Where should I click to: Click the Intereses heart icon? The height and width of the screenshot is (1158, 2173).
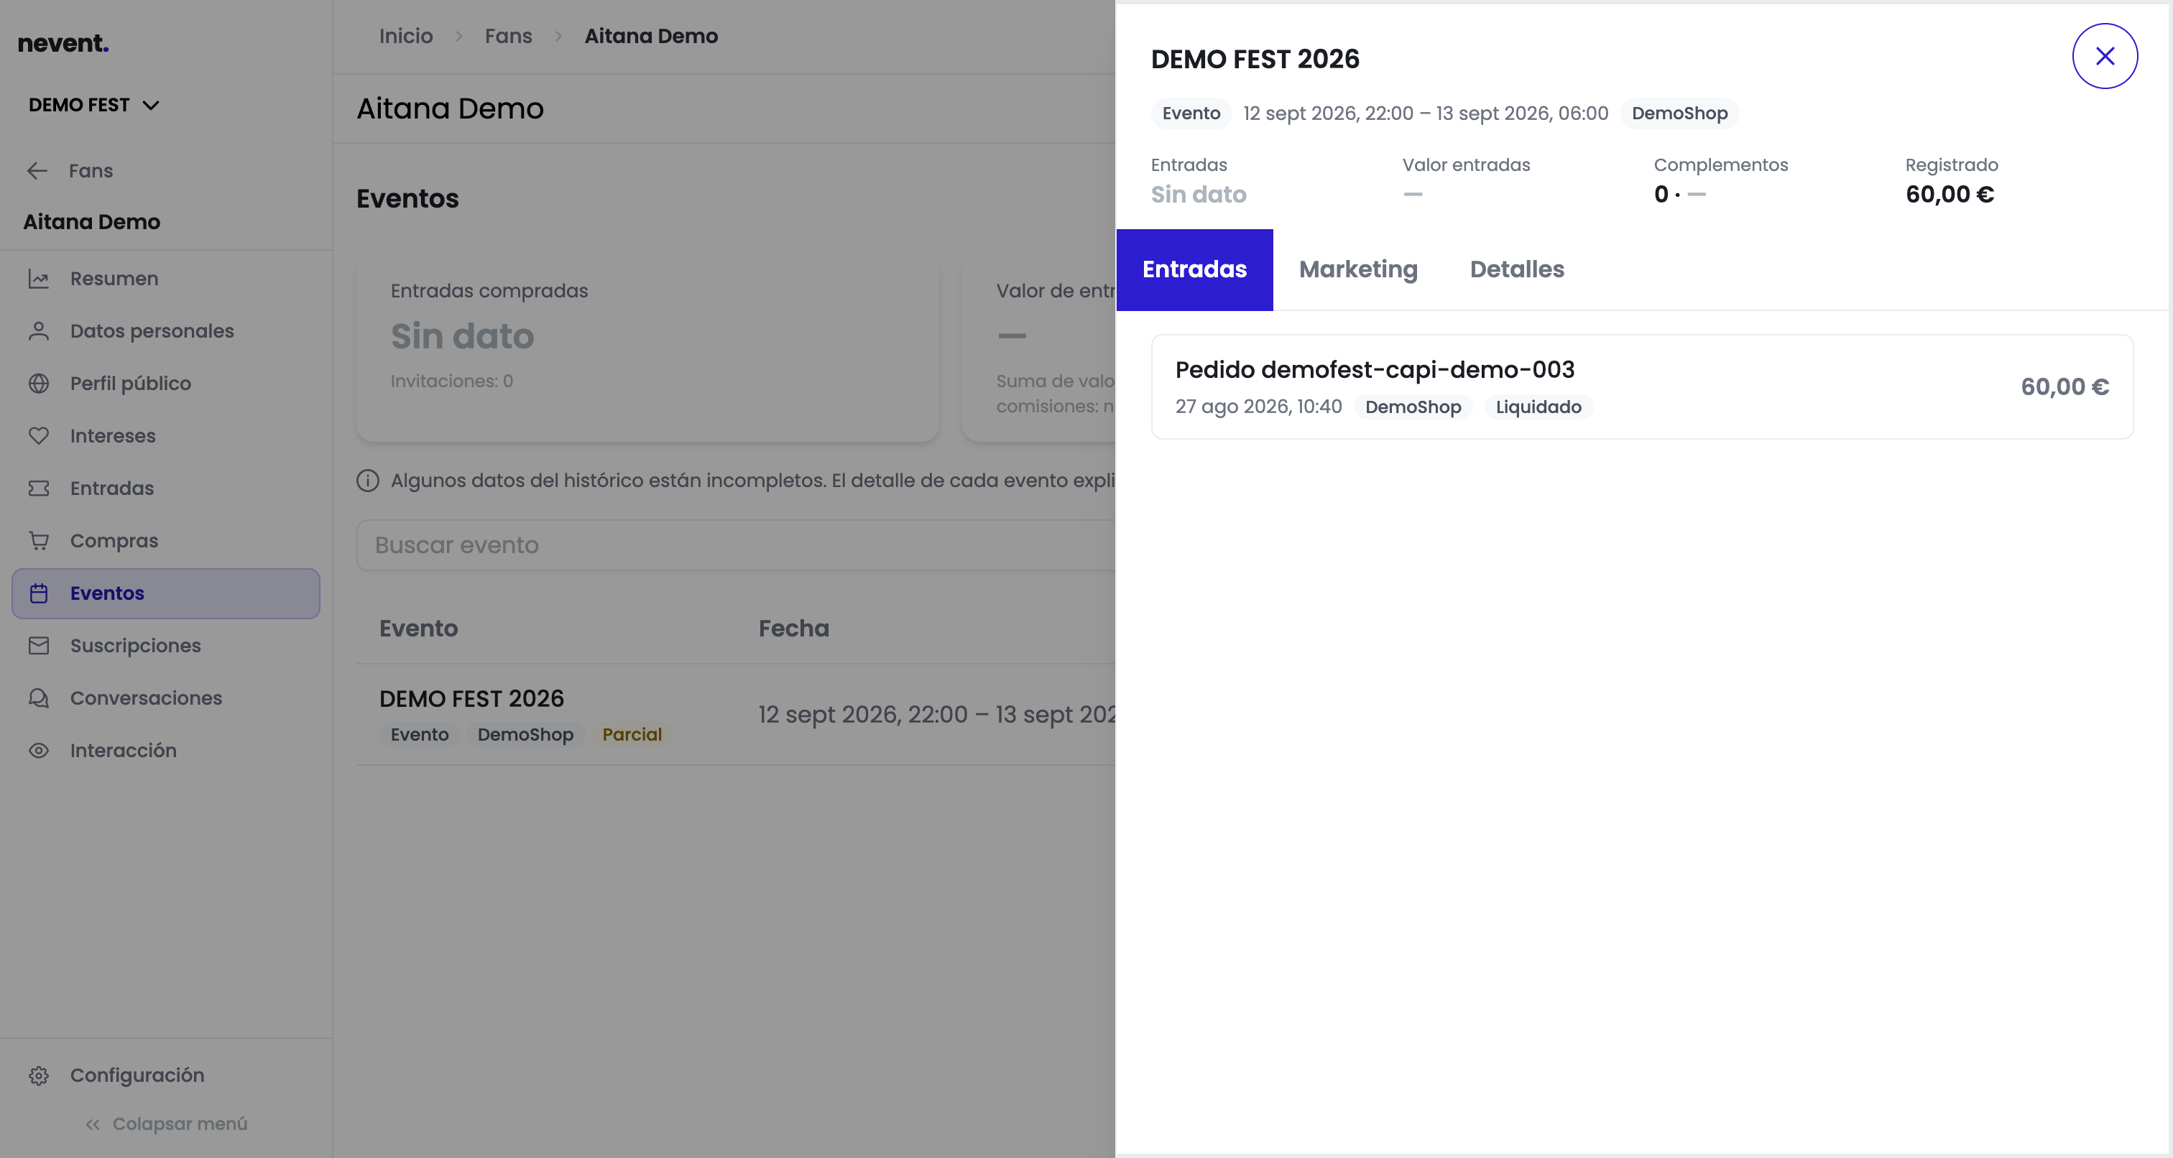click(39, 435)
